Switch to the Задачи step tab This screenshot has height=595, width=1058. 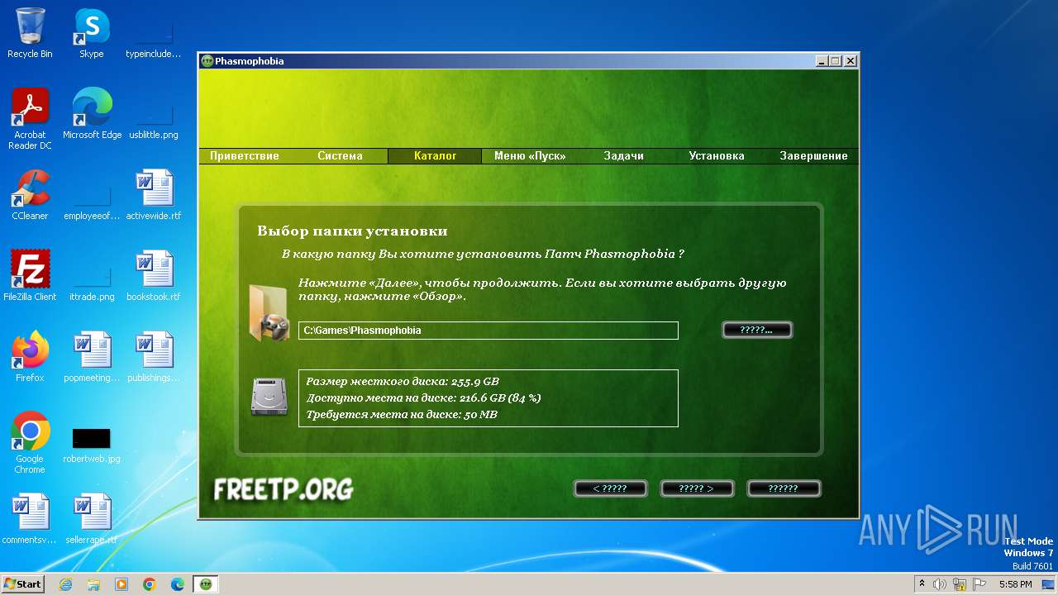point(623,156)
